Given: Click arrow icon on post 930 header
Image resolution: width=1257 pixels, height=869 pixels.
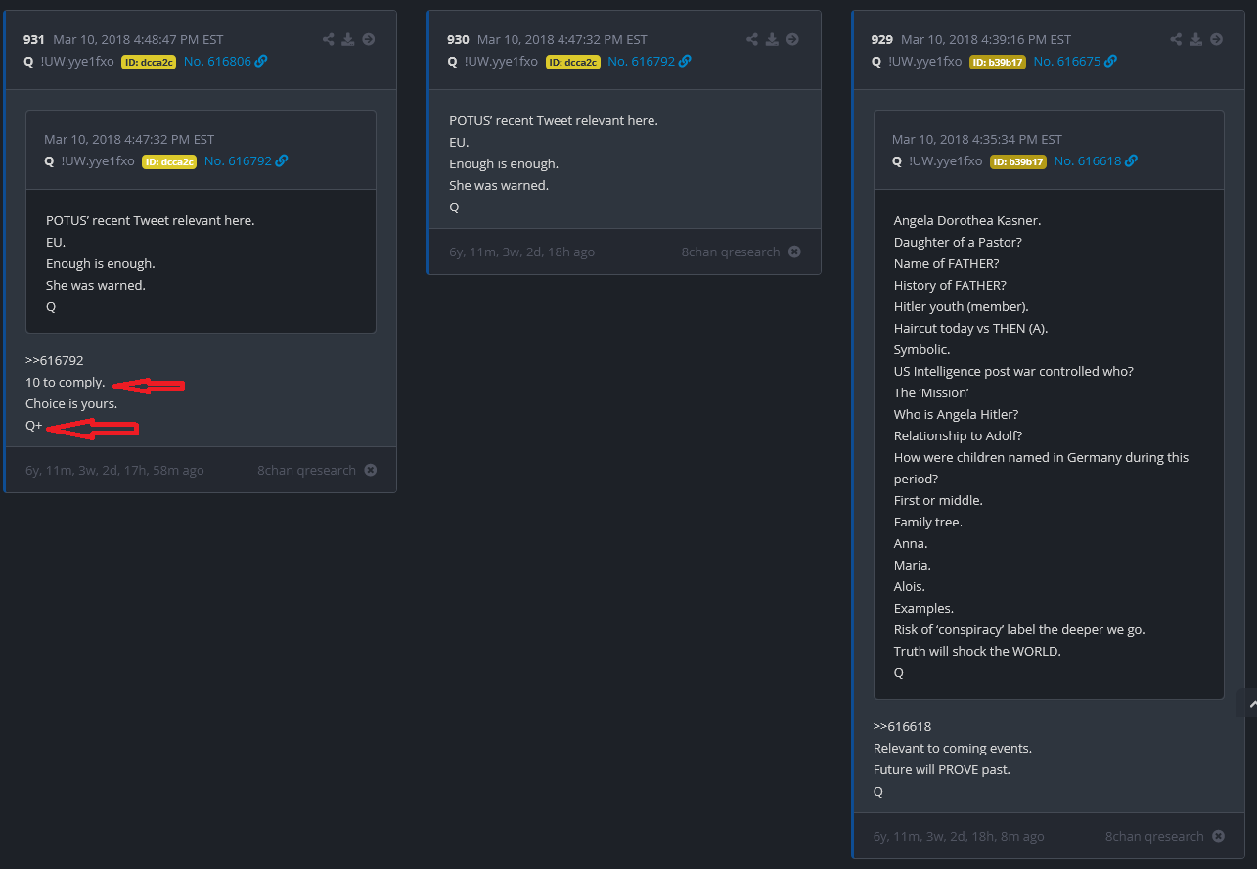Looking at the screenshot, I should [792, 40].
